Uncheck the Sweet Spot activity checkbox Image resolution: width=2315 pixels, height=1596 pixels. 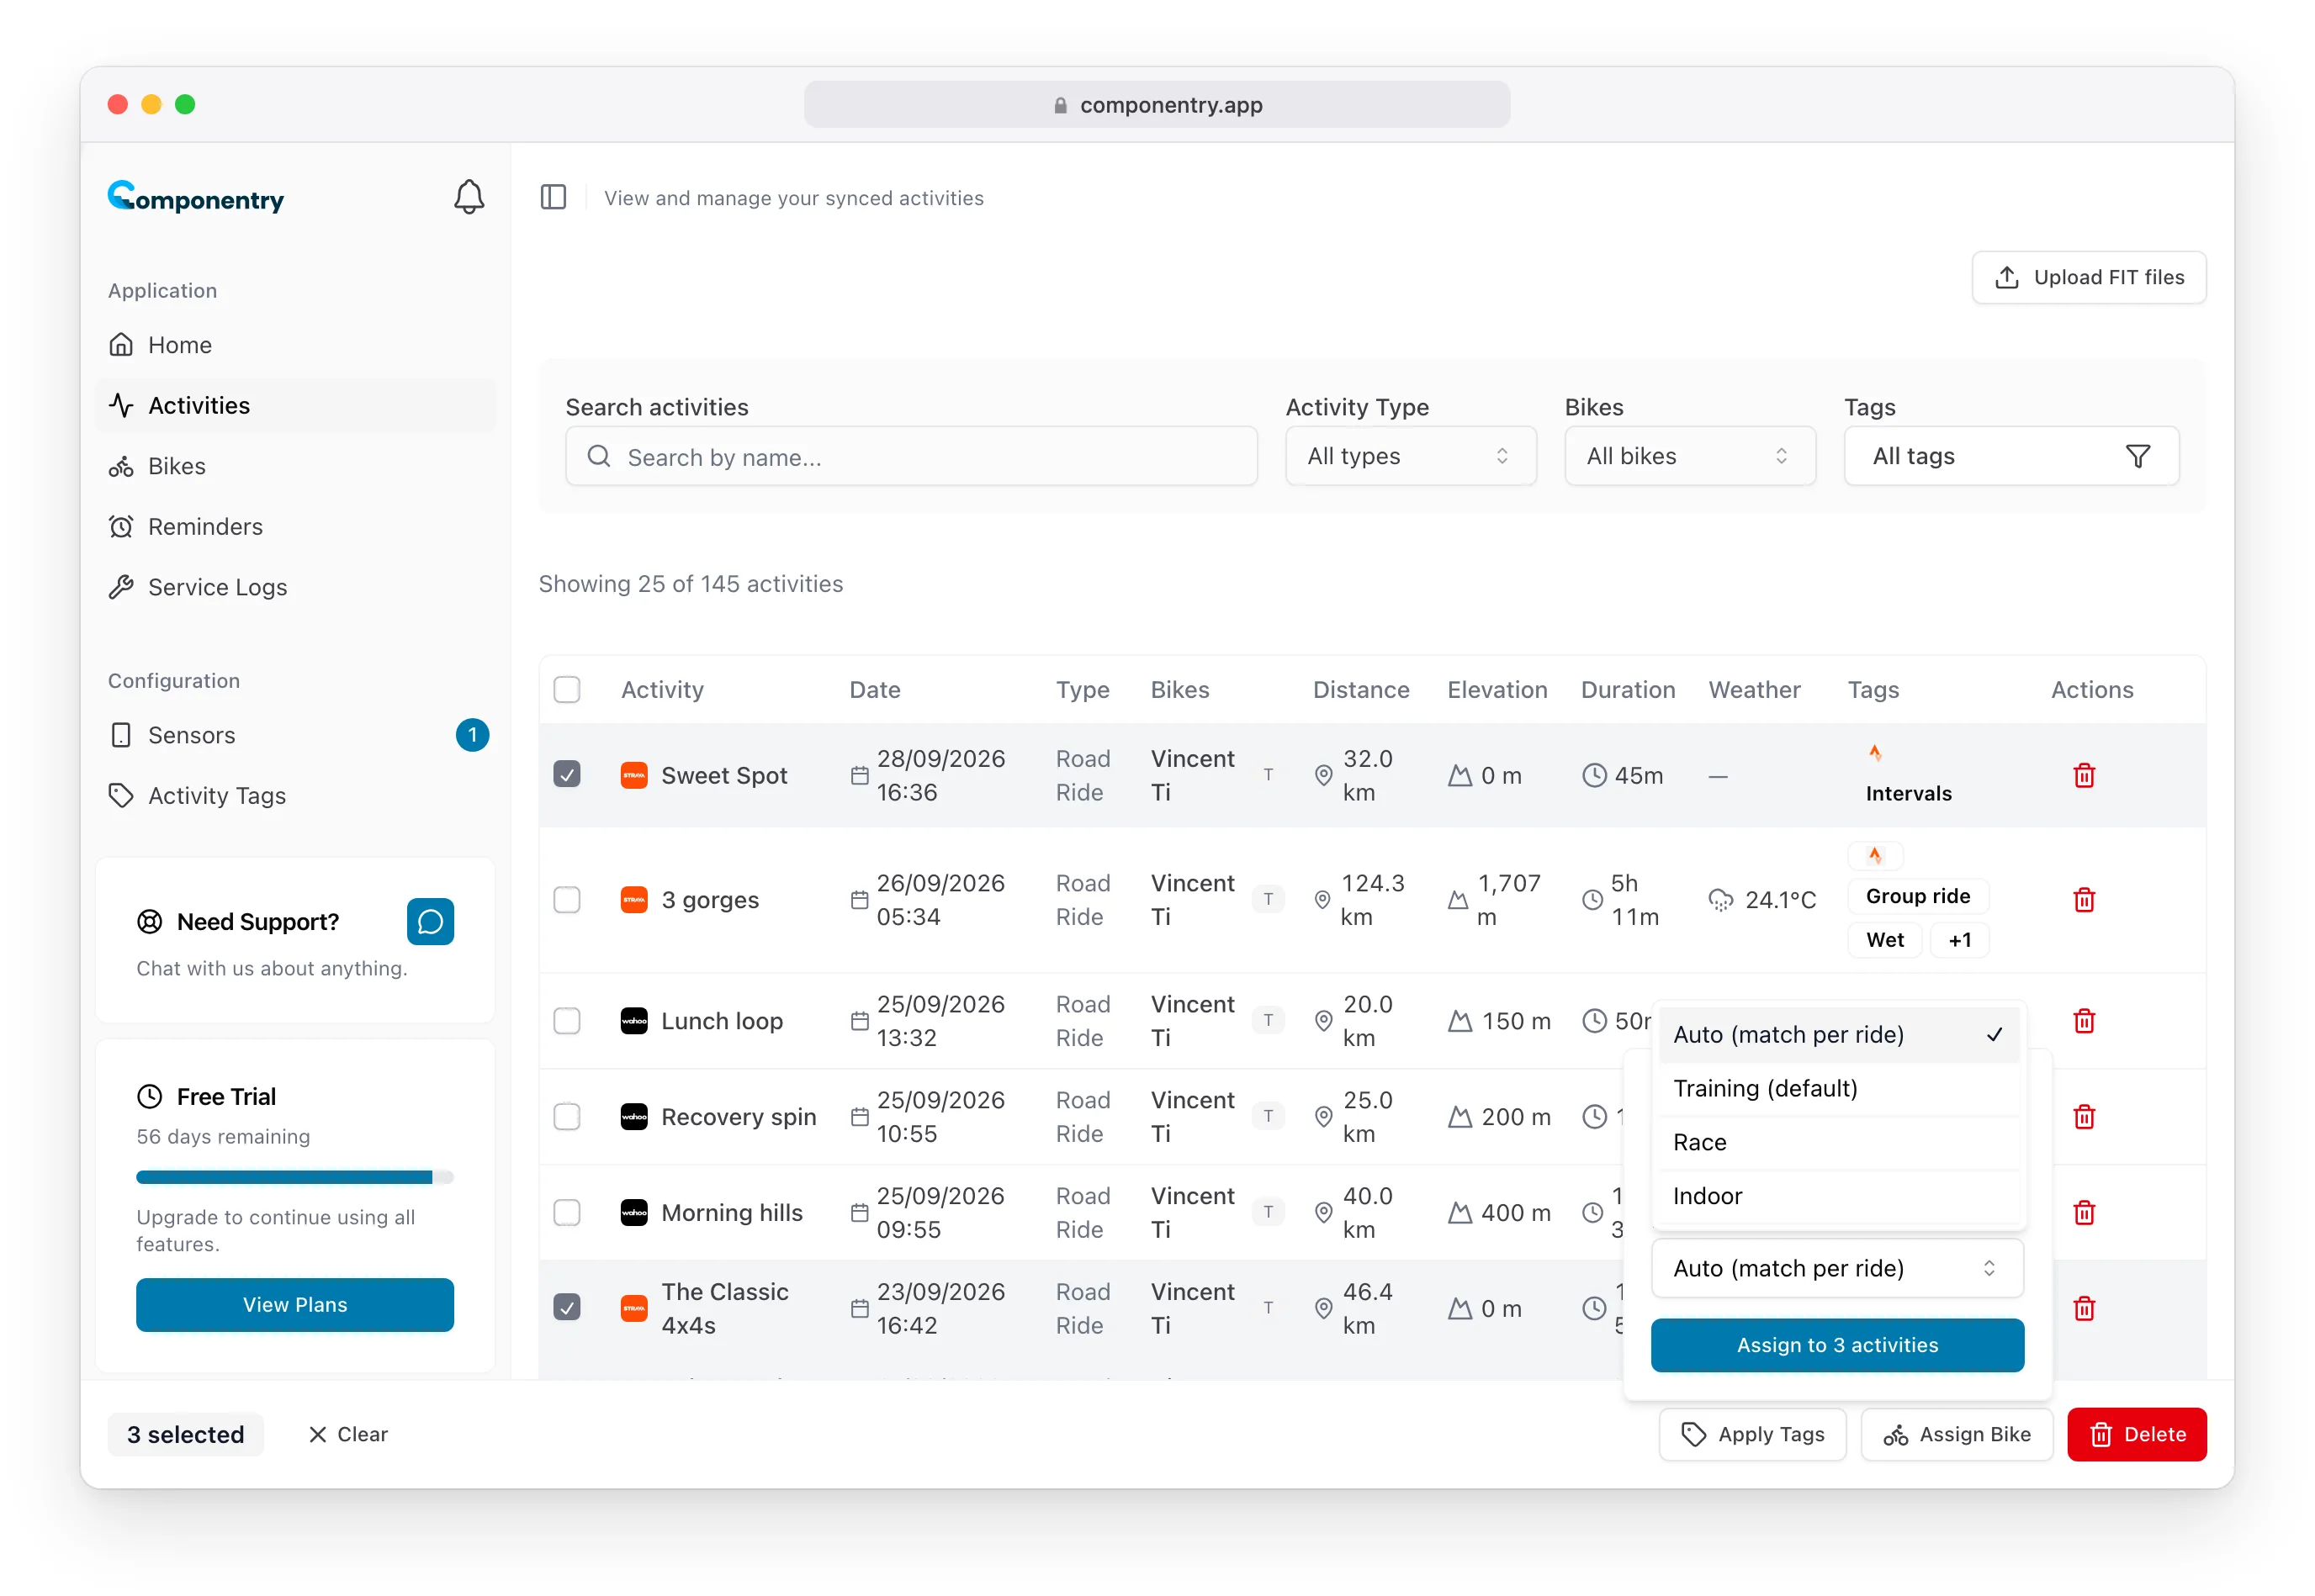[x=567, y=775]
